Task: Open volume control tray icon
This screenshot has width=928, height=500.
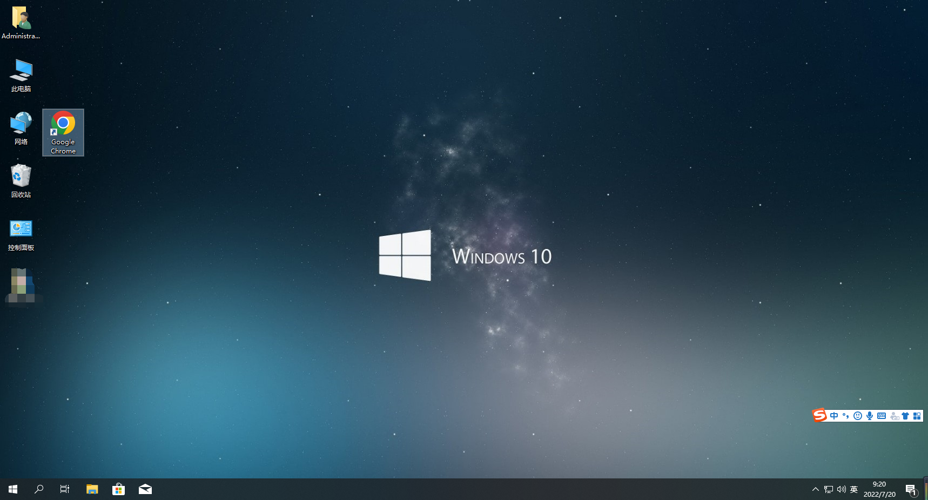Action: [842, 489]
